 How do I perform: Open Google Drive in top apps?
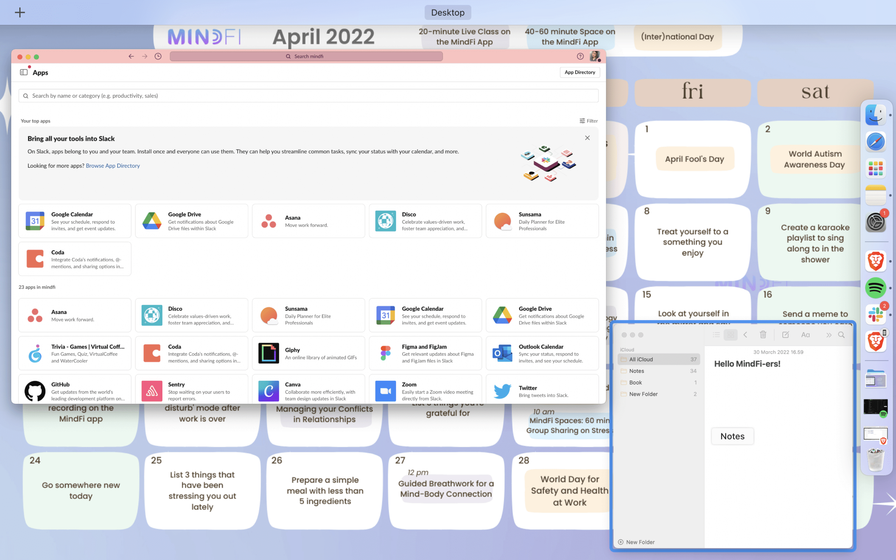pos(192,221)
